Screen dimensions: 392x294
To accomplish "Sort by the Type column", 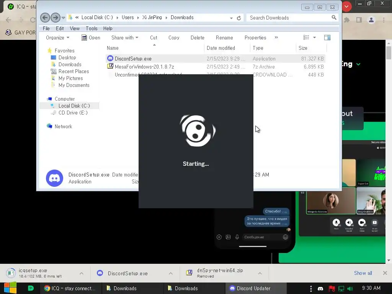I will 273,48.
